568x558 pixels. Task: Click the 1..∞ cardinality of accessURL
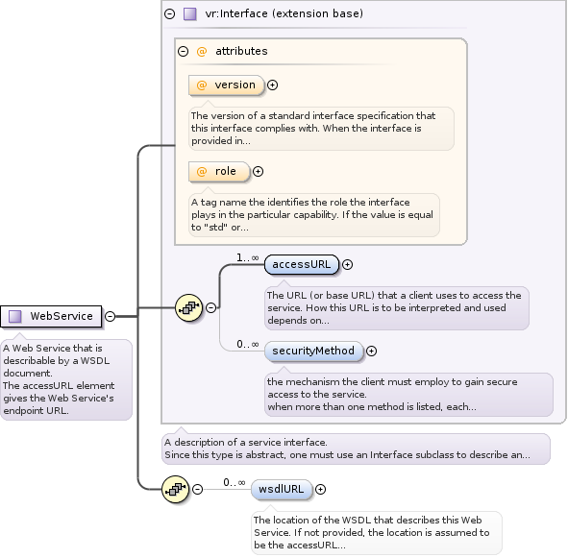pyautogui.click(x=248, y=257)
